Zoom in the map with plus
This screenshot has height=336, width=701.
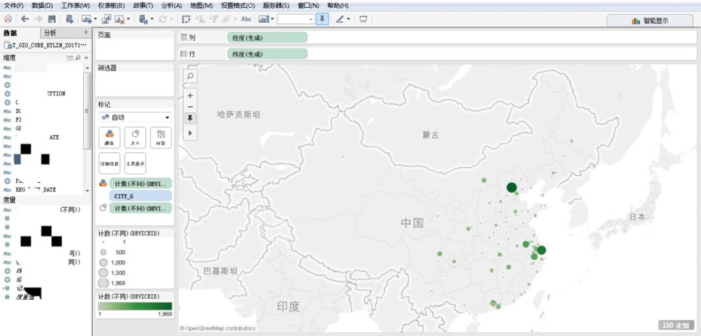coord(190,95)
